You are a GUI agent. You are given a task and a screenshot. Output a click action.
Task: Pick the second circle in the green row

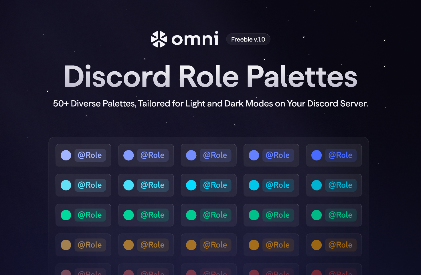(129, 215)
